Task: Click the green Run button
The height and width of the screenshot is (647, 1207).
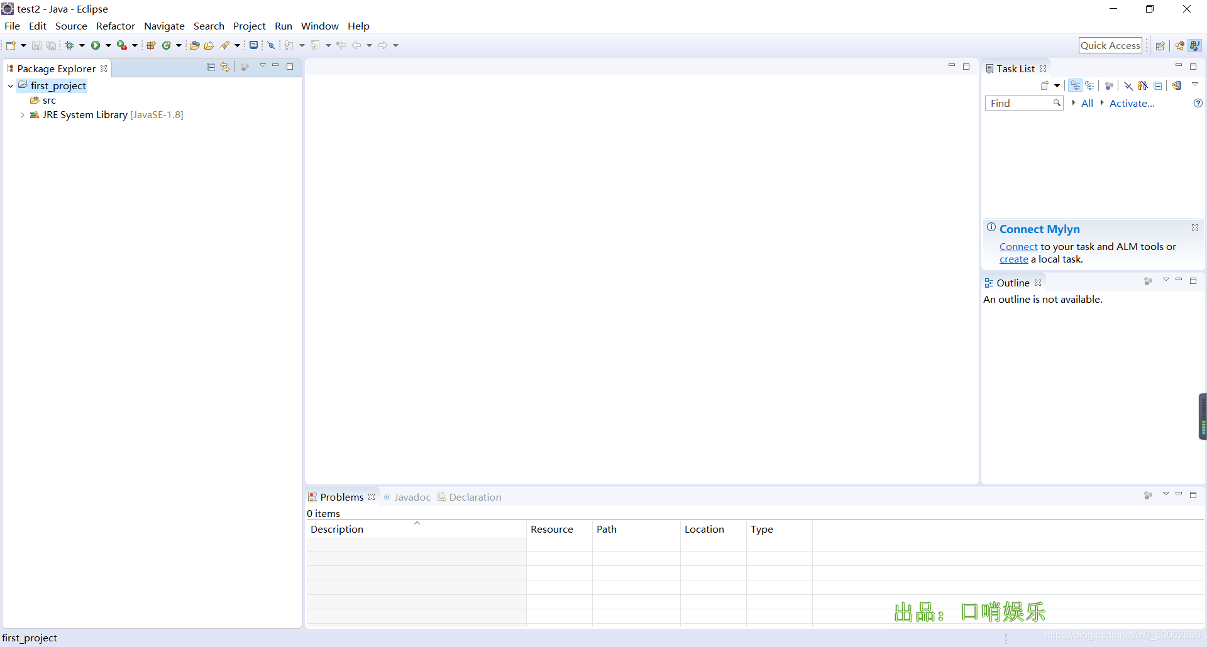Action: point(96,45)
